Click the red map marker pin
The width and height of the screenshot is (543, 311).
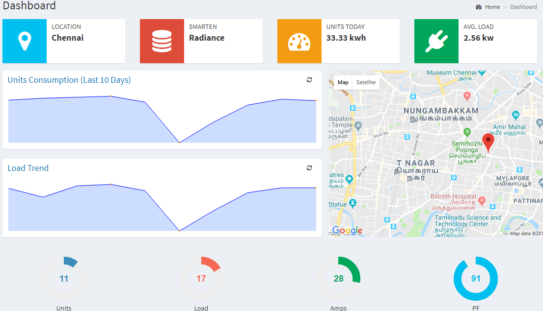tap(488, 141)
